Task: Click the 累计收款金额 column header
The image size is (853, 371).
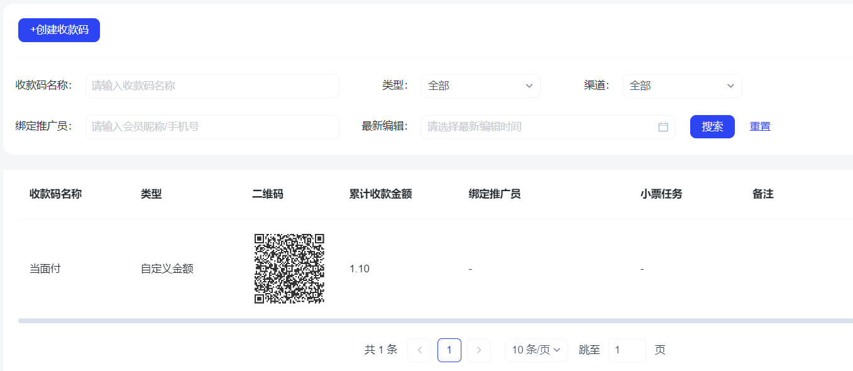Action: coord(380,194)
